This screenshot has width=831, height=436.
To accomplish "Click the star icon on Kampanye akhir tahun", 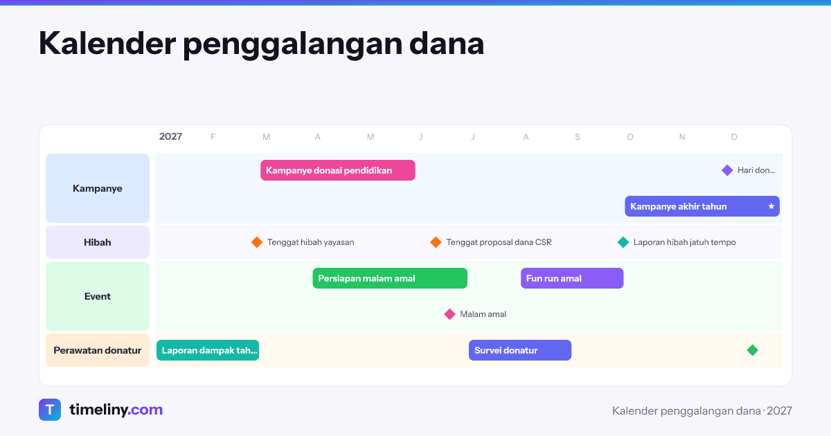I will 771,206.
